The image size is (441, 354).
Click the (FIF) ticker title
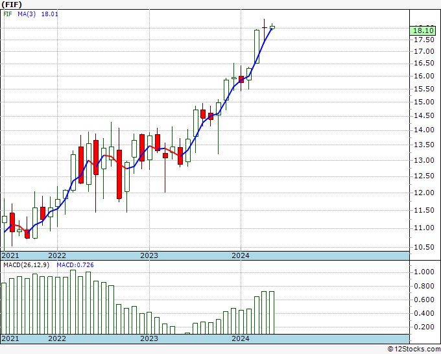(x=12, y=5)
